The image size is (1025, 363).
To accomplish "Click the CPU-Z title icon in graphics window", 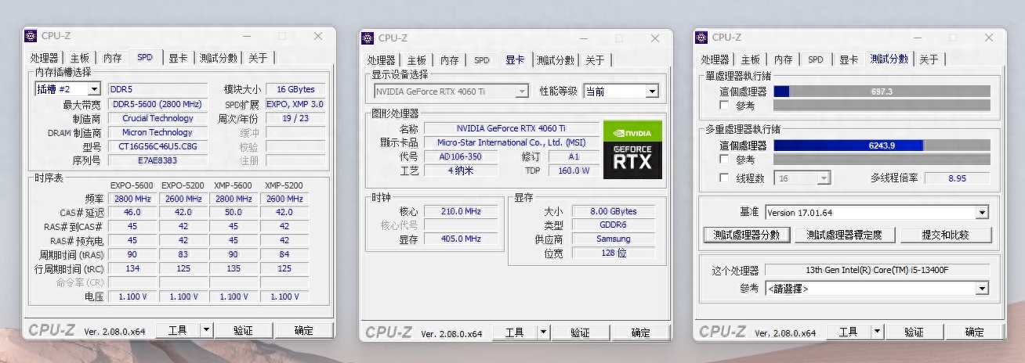I will pos(368,38).
